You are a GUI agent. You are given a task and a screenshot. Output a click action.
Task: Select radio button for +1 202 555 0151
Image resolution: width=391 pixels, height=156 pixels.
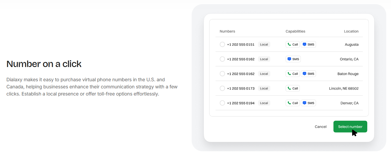click(222, 44)
